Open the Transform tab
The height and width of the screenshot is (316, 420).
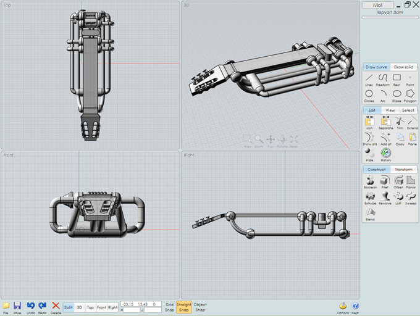[x=404, y=169]
